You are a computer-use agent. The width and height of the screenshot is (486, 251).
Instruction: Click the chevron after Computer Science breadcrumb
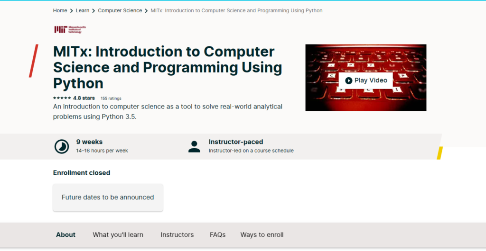(x=146, y=11)
